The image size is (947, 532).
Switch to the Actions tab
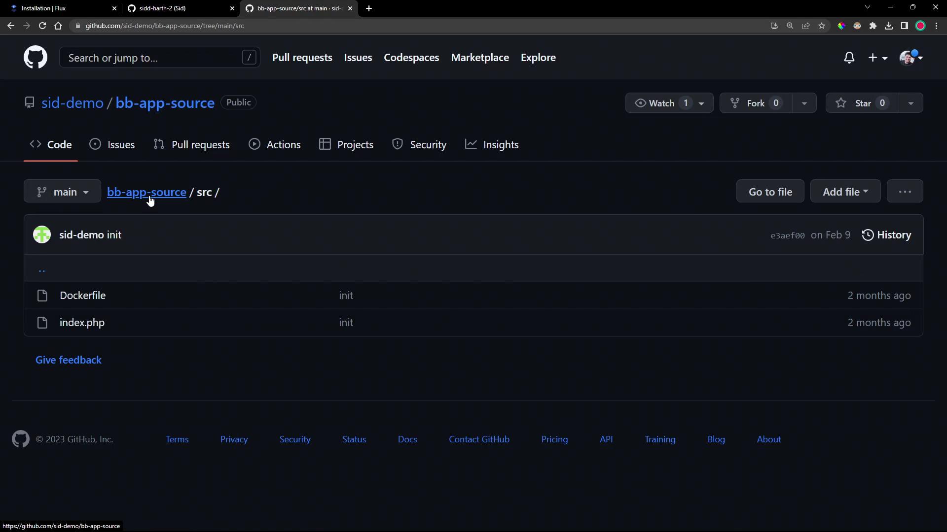275,145
